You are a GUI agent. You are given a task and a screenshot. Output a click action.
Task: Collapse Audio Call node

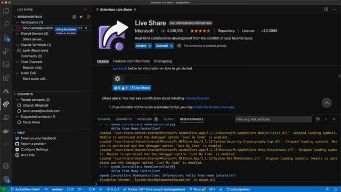[17, 73]
